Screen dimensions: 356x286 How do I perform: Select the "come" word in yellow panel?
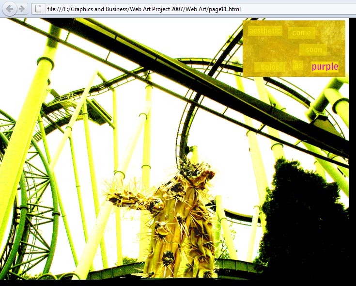pos(301,33)
